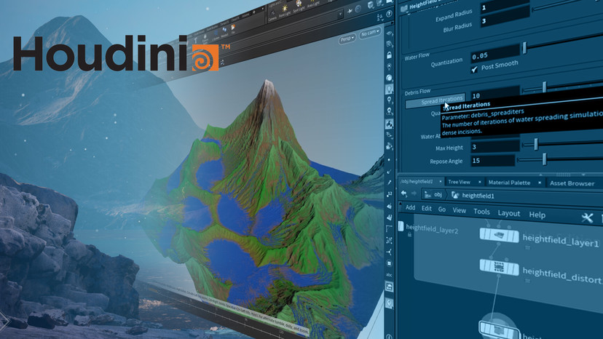
Task: Click the forward arrow in network path bar
Action: pyautogui.click(x=414, y=194)
